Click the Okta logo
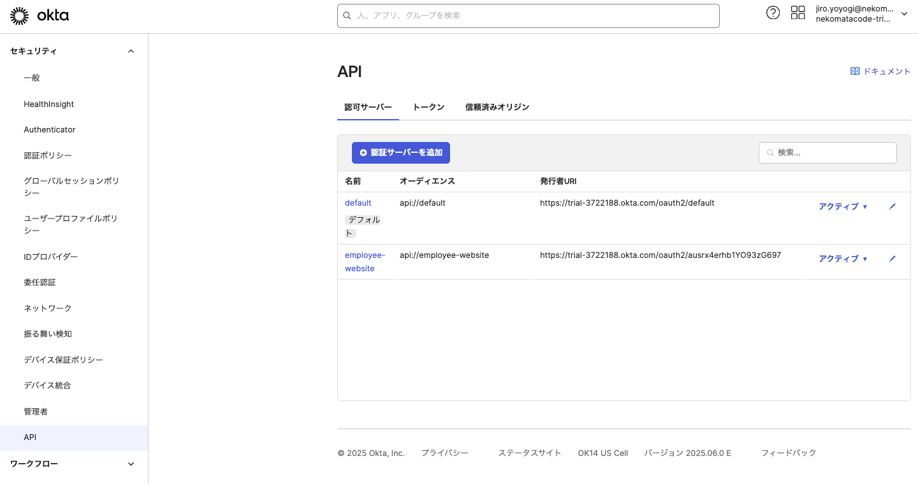Image resolution: width=918 pixels, height=484 pixels. 40,15
